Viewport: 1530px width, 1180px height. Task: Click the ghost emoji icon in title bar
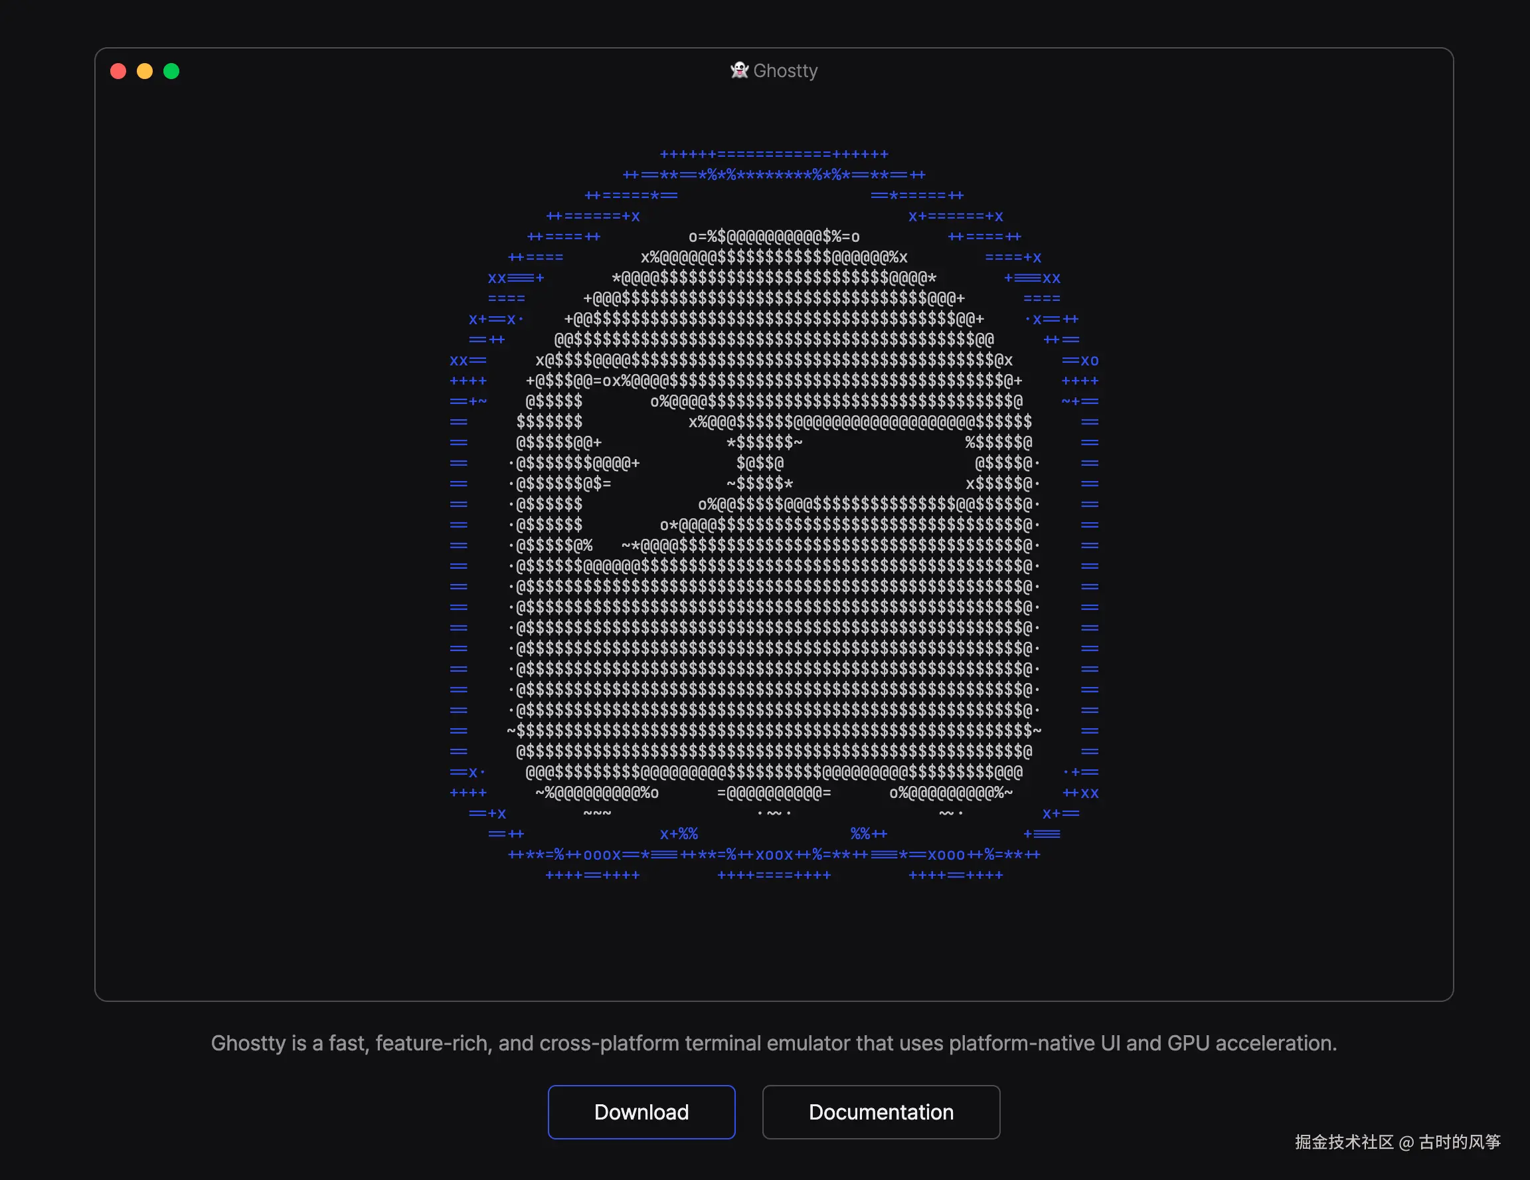(739, 70)
